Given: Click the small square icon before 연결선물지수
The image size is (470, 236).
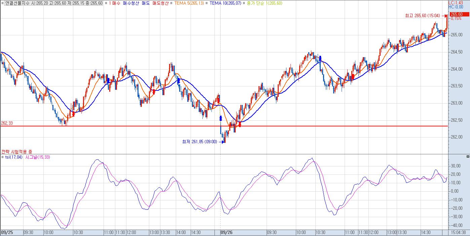Looking at the screenshot, I should coord(3,3).
